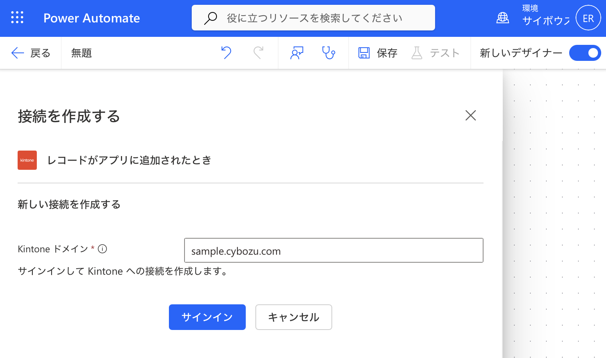The height and width of the screenshot is (358, 606).
Task: Go back with the 戻る button
Action: (31, 53)
